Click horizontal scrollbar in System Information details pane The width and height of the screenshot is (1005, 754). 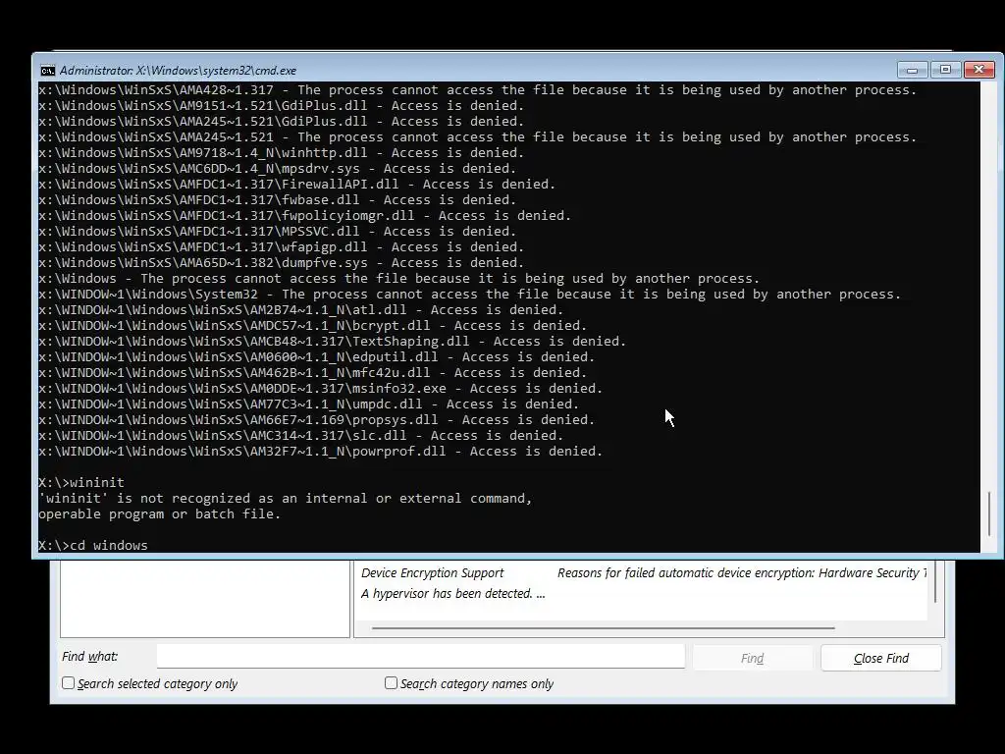(x=603, y=628)
